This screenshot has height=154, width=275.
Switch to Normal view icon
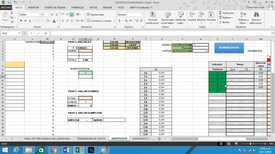tap(221, 144)
